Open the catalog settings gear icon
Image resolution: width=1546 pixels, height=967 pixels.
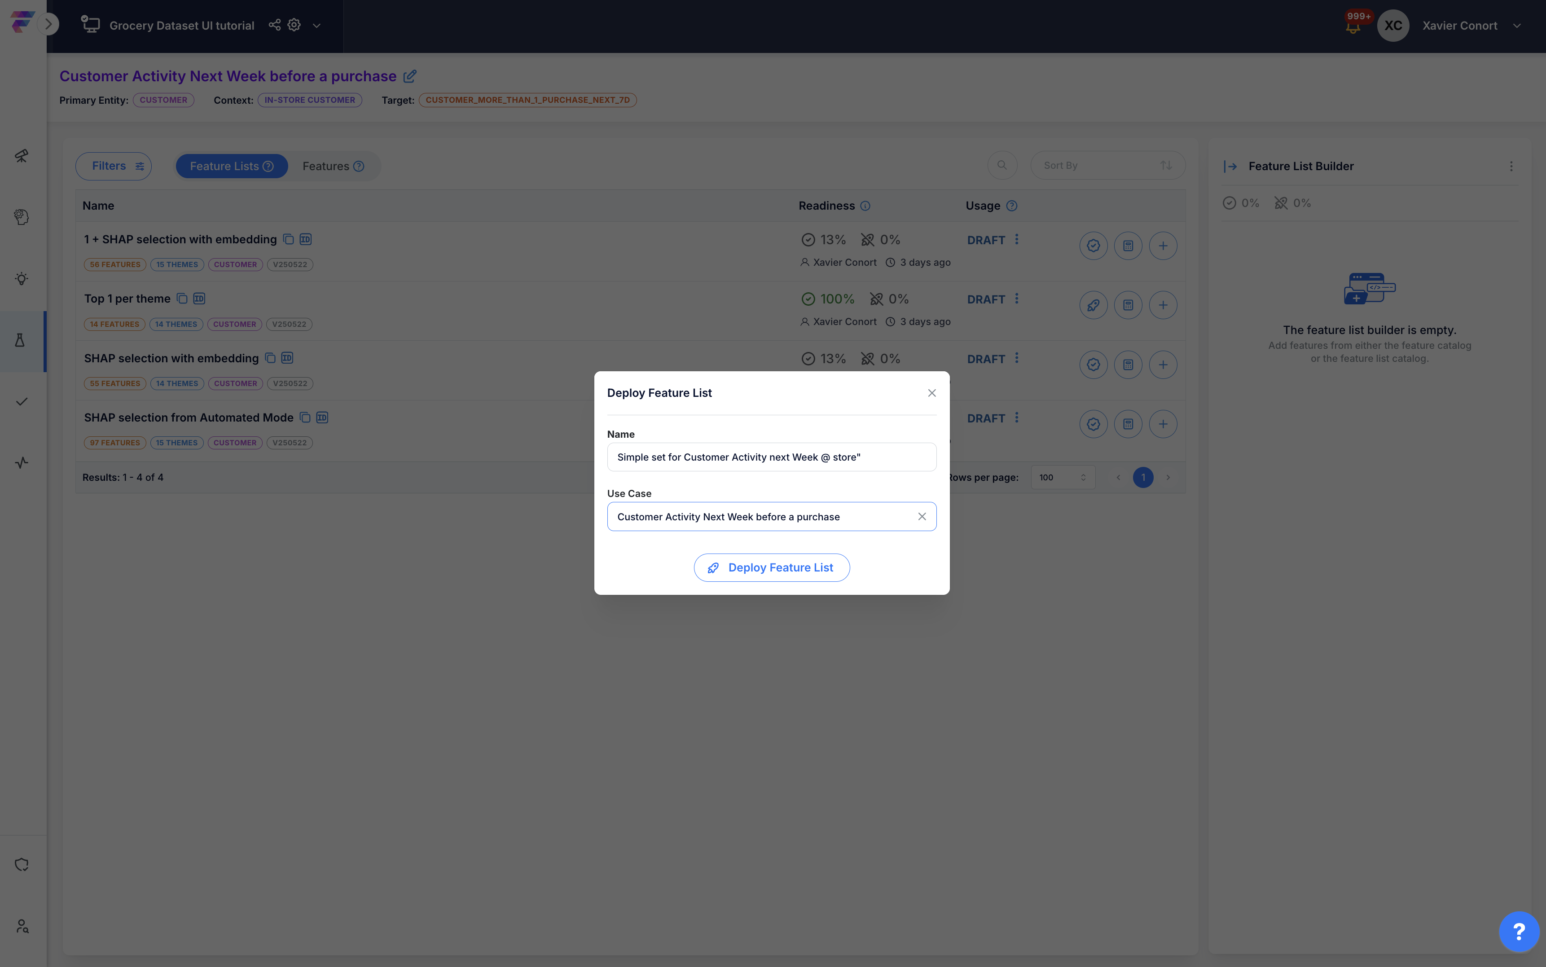[294, 25]
